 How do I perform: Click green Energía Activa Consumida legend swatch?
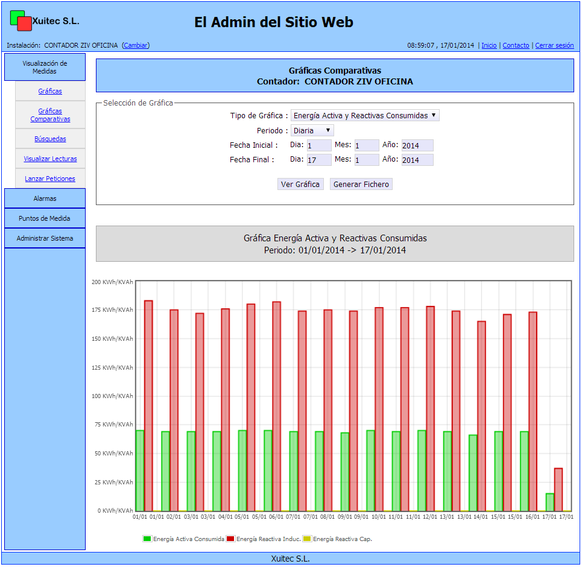pos(147,539)
